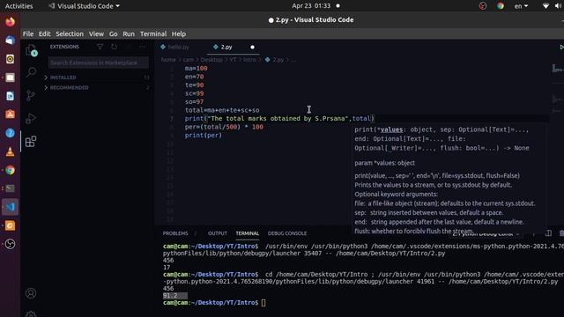The height and width of the screenshot is (317, 564).
Task: Click code line 'total=ma+en+te+sc+so'
Action: [x=222, y=110]
